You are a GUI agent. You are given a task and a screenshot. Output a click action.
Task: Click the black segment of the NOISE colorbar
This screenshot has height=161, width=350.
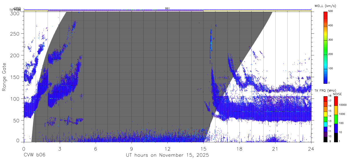(x=335, y=137)
